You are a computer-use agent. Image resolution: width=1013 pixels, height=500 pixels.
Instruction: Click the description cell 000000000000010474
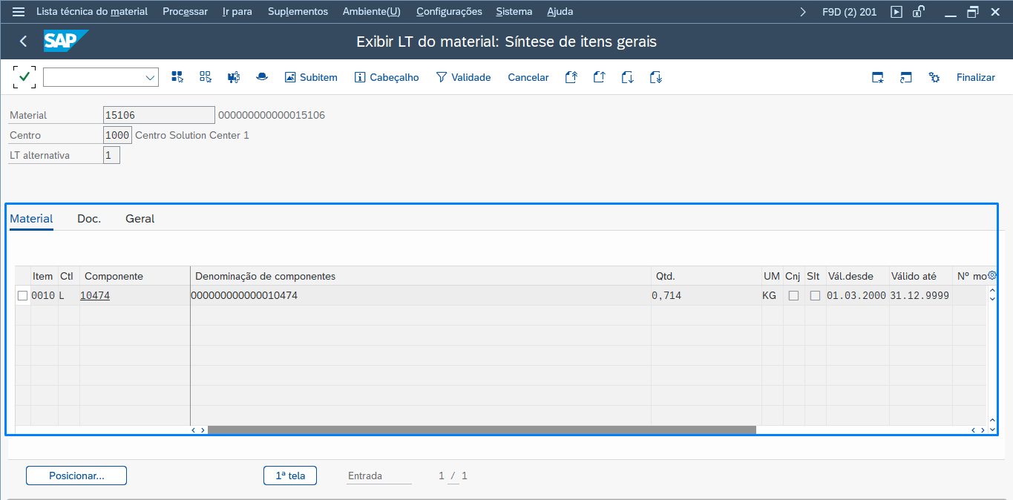click(x=421, y=295)
